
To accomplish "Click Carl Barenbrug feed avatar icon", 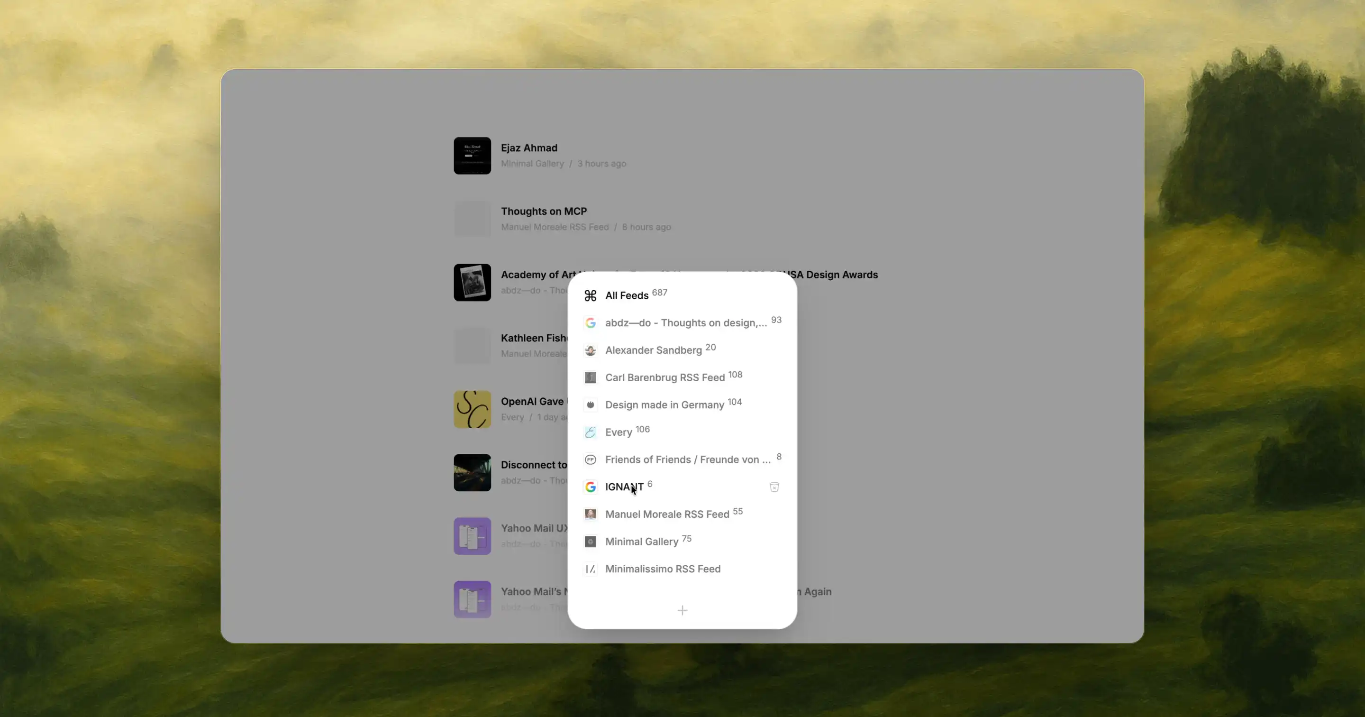I will tap(590, 377).
